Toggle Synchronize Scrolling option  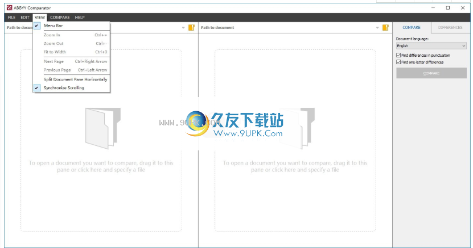pyautogui.click(x=72, y=88)
